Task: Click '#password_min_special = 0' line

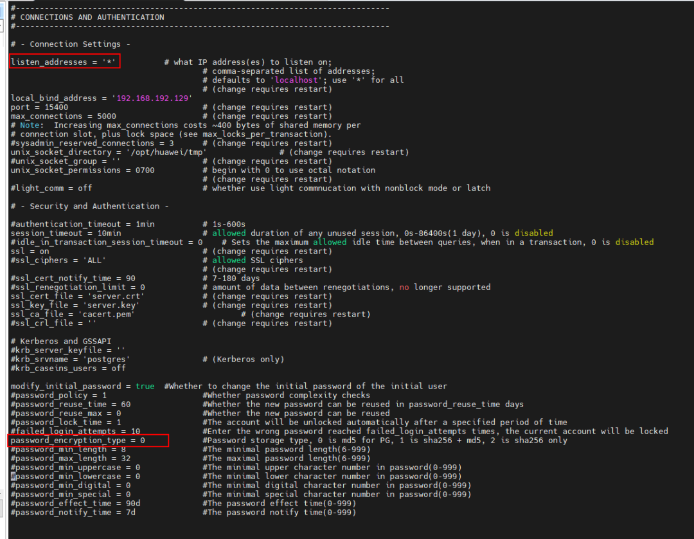Action: click(71, 495)
